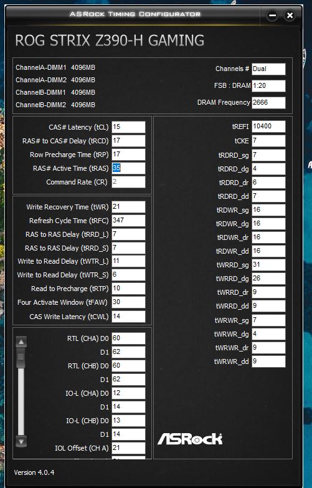Click the tWRRD_dd value field
Viewport: 312px width, 488px height.
pos(268,306)
